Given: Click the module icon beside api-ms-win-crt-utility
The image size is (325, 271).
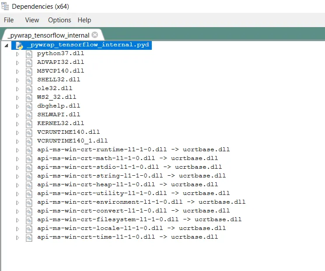Looking at the screenshot, I should click(29, 194).
